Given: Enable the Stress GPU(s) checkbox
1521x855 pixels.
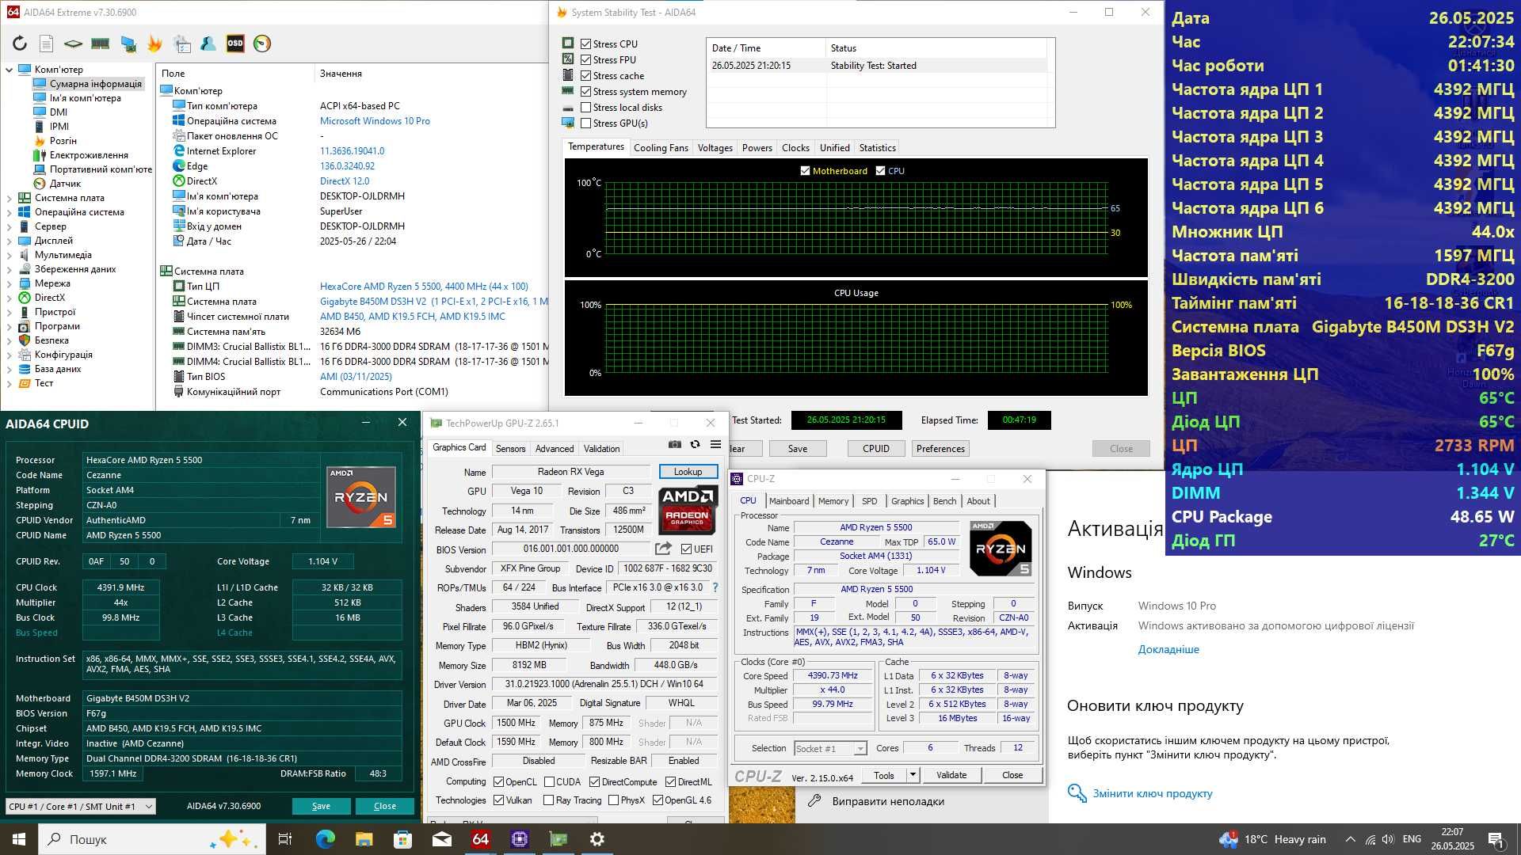Looking at the screenshot, I should tap(585, 123).
